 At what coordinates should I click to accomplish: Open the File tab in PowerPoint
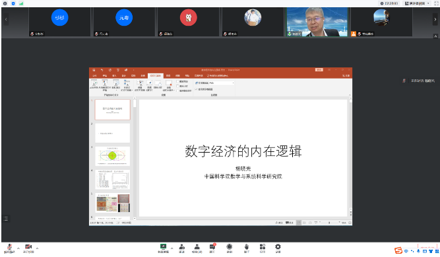(x=94, y=75)
